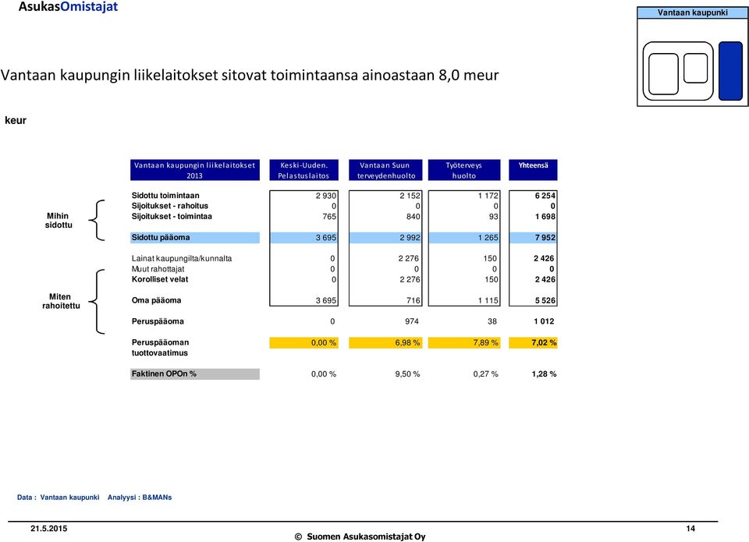The width and height of the screenshot is (749, 542).
Task: Click the 'keur' unit label
Action: (x=16, y=120)
